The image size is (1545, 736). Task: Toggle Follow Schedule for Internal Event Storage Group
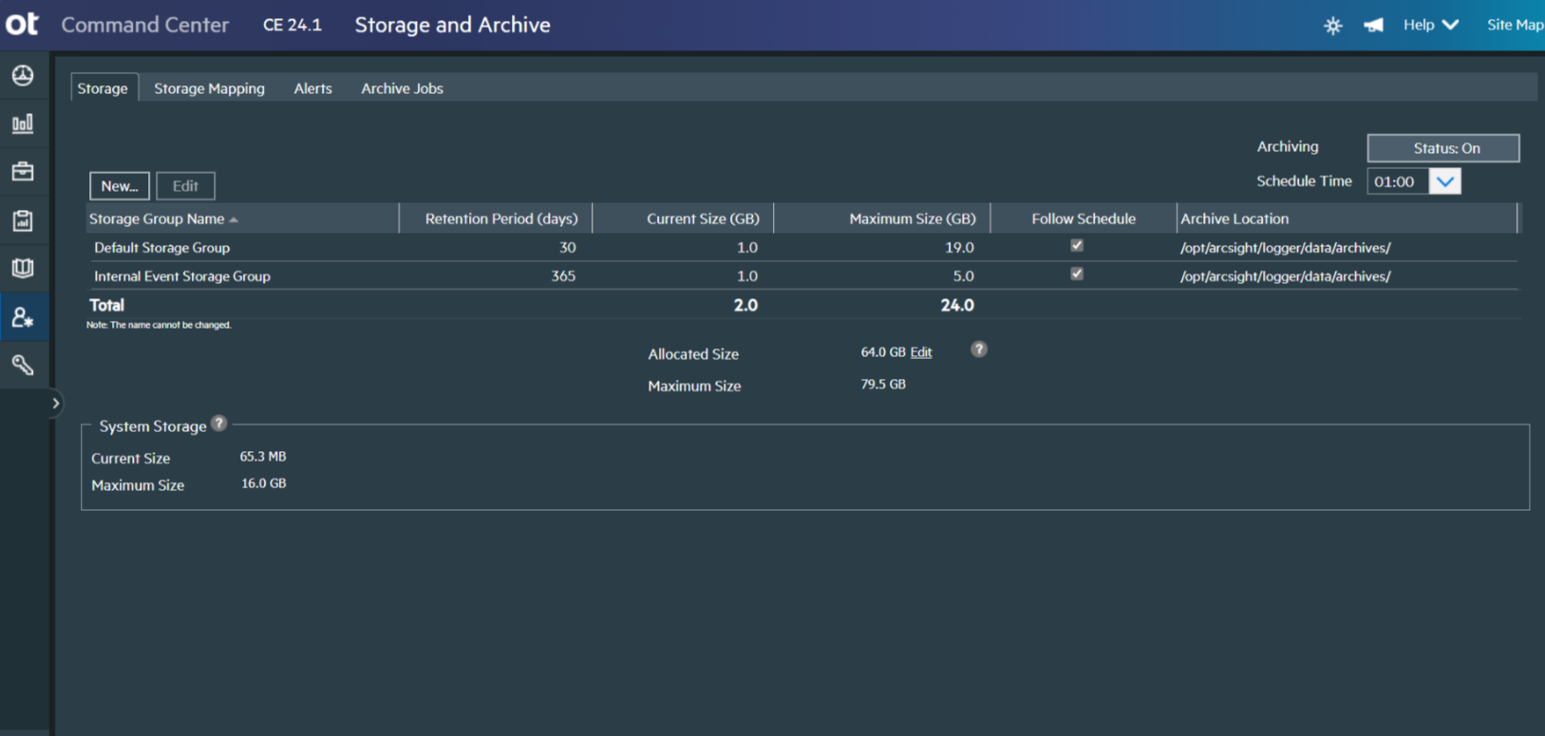click(x=1077, y=274)
